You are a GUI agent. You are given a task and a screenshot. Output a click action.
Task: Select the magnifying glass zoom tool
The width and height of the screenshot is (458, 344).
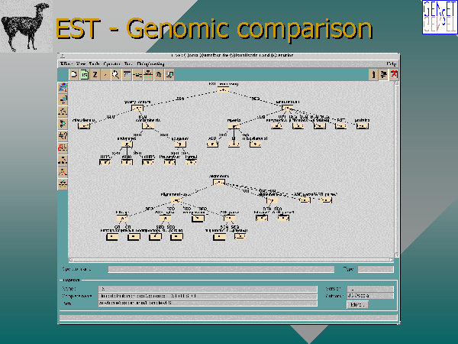(115, 74)
